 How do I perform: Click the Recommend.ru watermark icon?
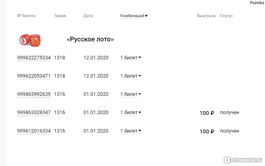click(227, 160)
